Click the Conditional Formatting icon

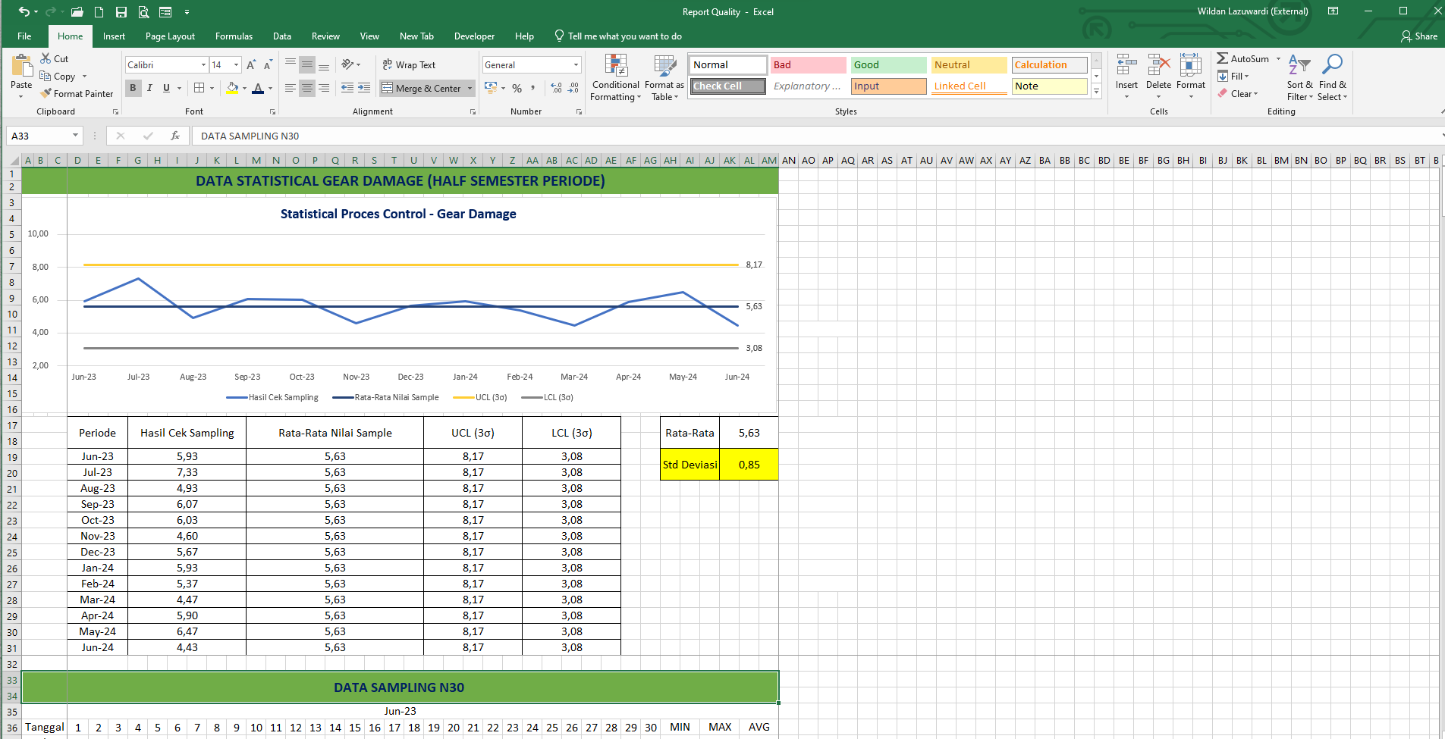pyautogui.click(x=615, y=67)
